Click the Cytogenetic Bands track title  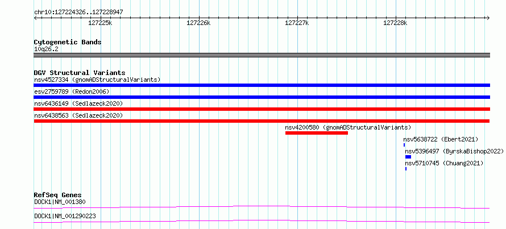point(68,42)
